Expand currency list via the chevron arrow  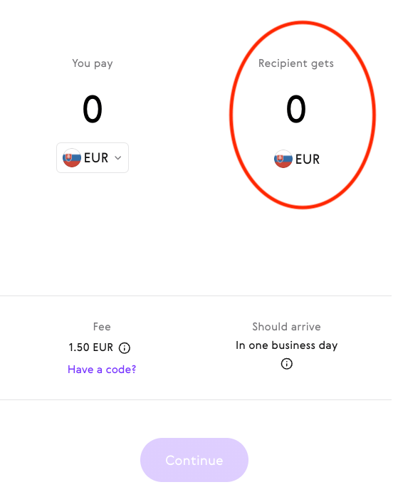(118, 158)
